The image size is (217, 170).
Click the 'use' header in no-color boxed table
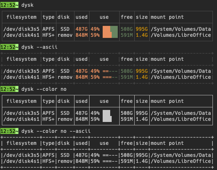104,101
